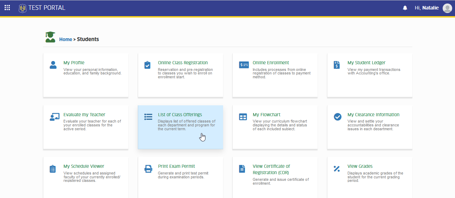Click the Online Enrollment payment icon
Screen dimensions: 455x198
click(x=244, y=65)
